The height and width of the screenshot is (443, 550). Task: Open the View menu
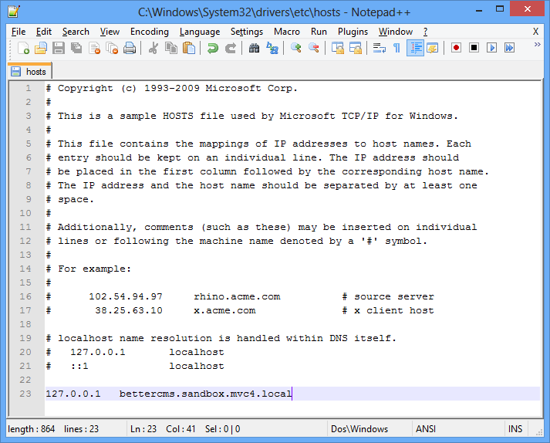click(x=110, y=32)
